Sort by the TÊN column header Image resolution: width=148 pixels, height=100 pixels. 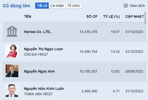point(28,16)
